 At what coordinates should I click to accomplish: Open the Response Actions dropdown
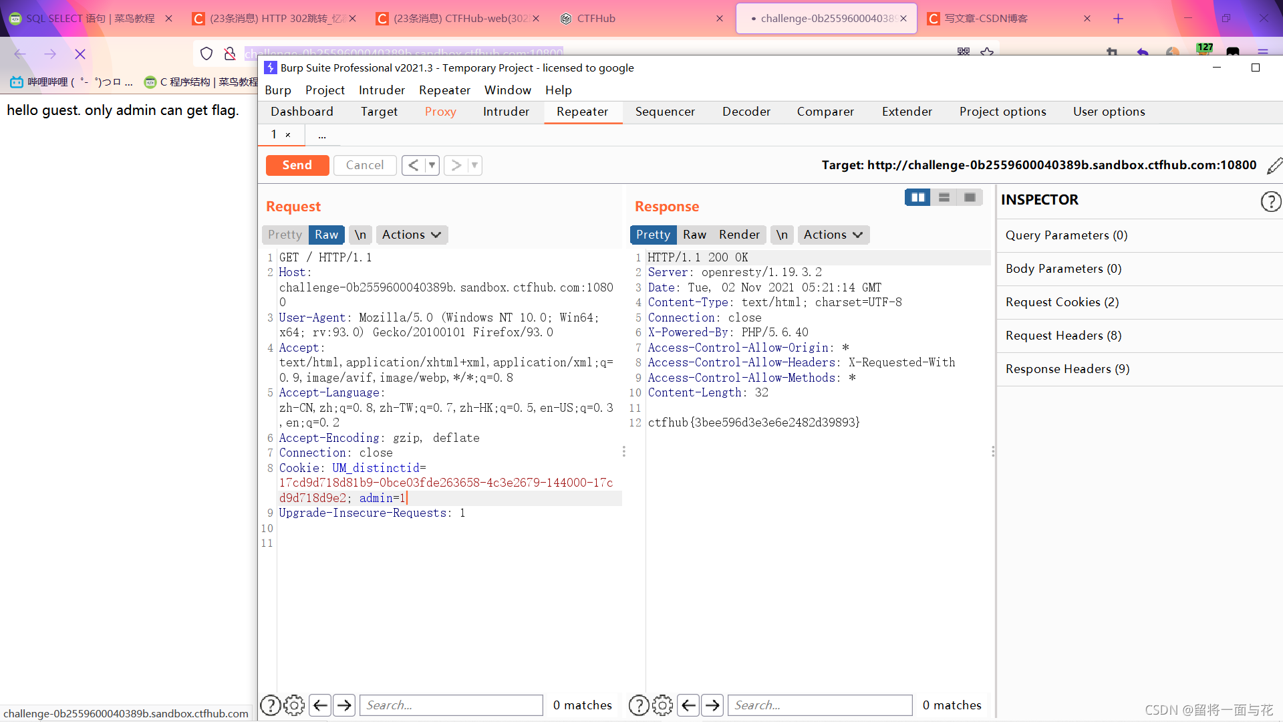(833, 235)
